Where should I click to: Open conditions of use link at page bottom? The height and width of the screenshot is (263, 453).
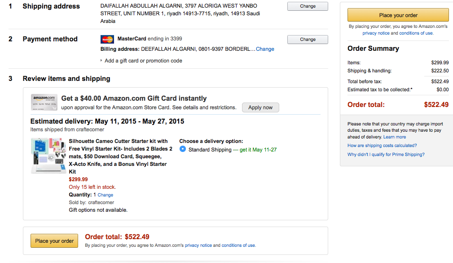tap(238, 245)
